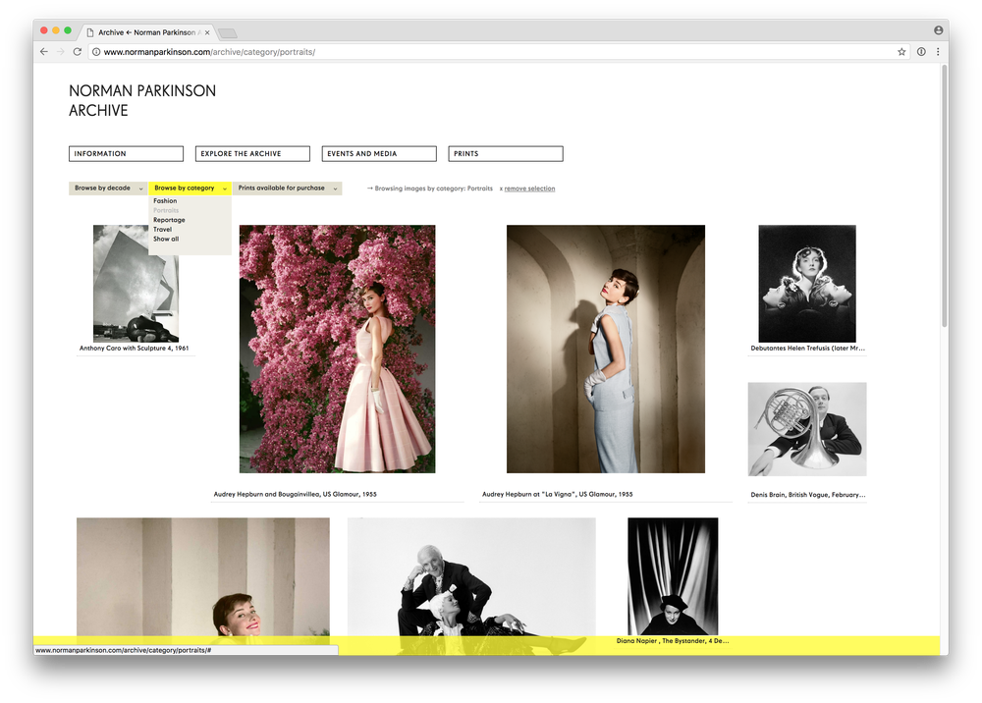
Task: Collapse the Browse by category dropdown
Action: (x=191, y=188)
